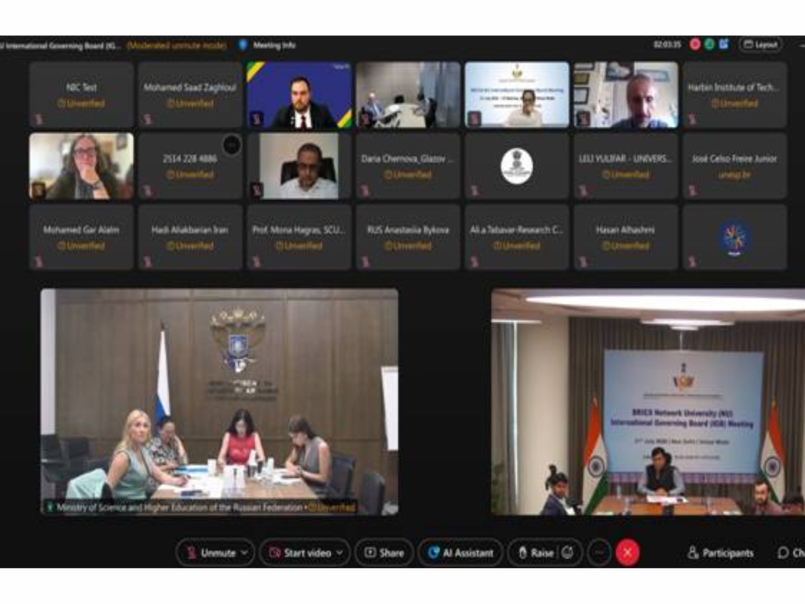
Task: Select the gray-haired man video tile
Action: coord(625,95)
